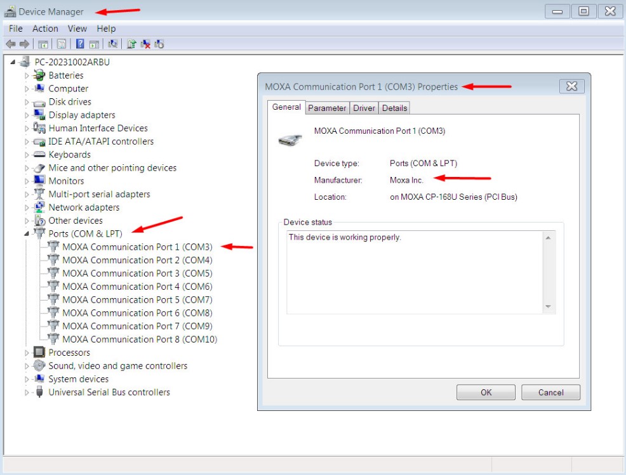
Task: Expand the Multi-port serial adapters category
Action: point(27,194)
